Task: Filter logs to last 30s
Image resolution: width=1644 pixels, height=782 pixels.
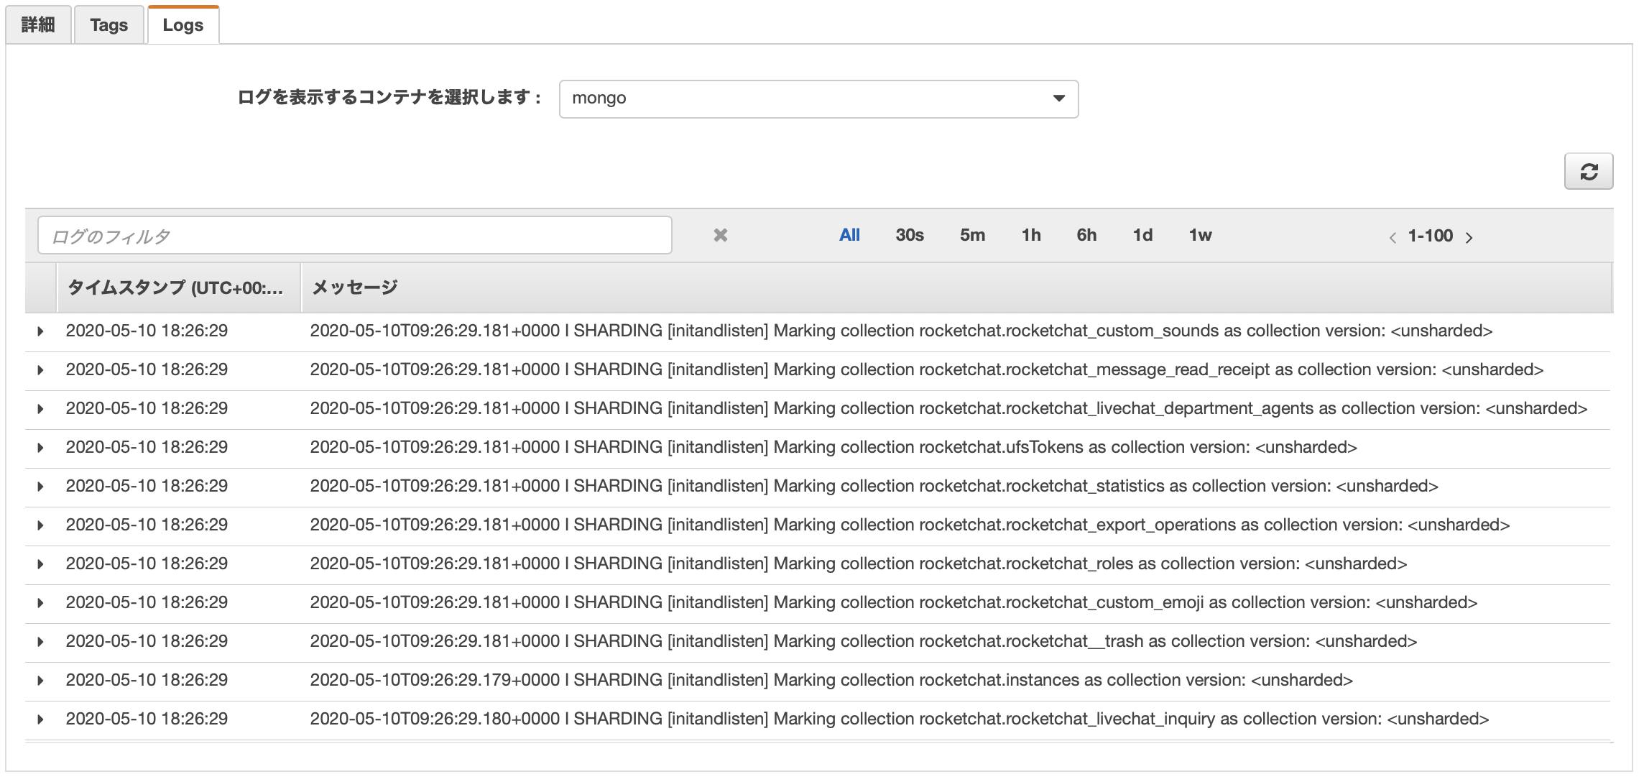Action: (x=909, y=235)
